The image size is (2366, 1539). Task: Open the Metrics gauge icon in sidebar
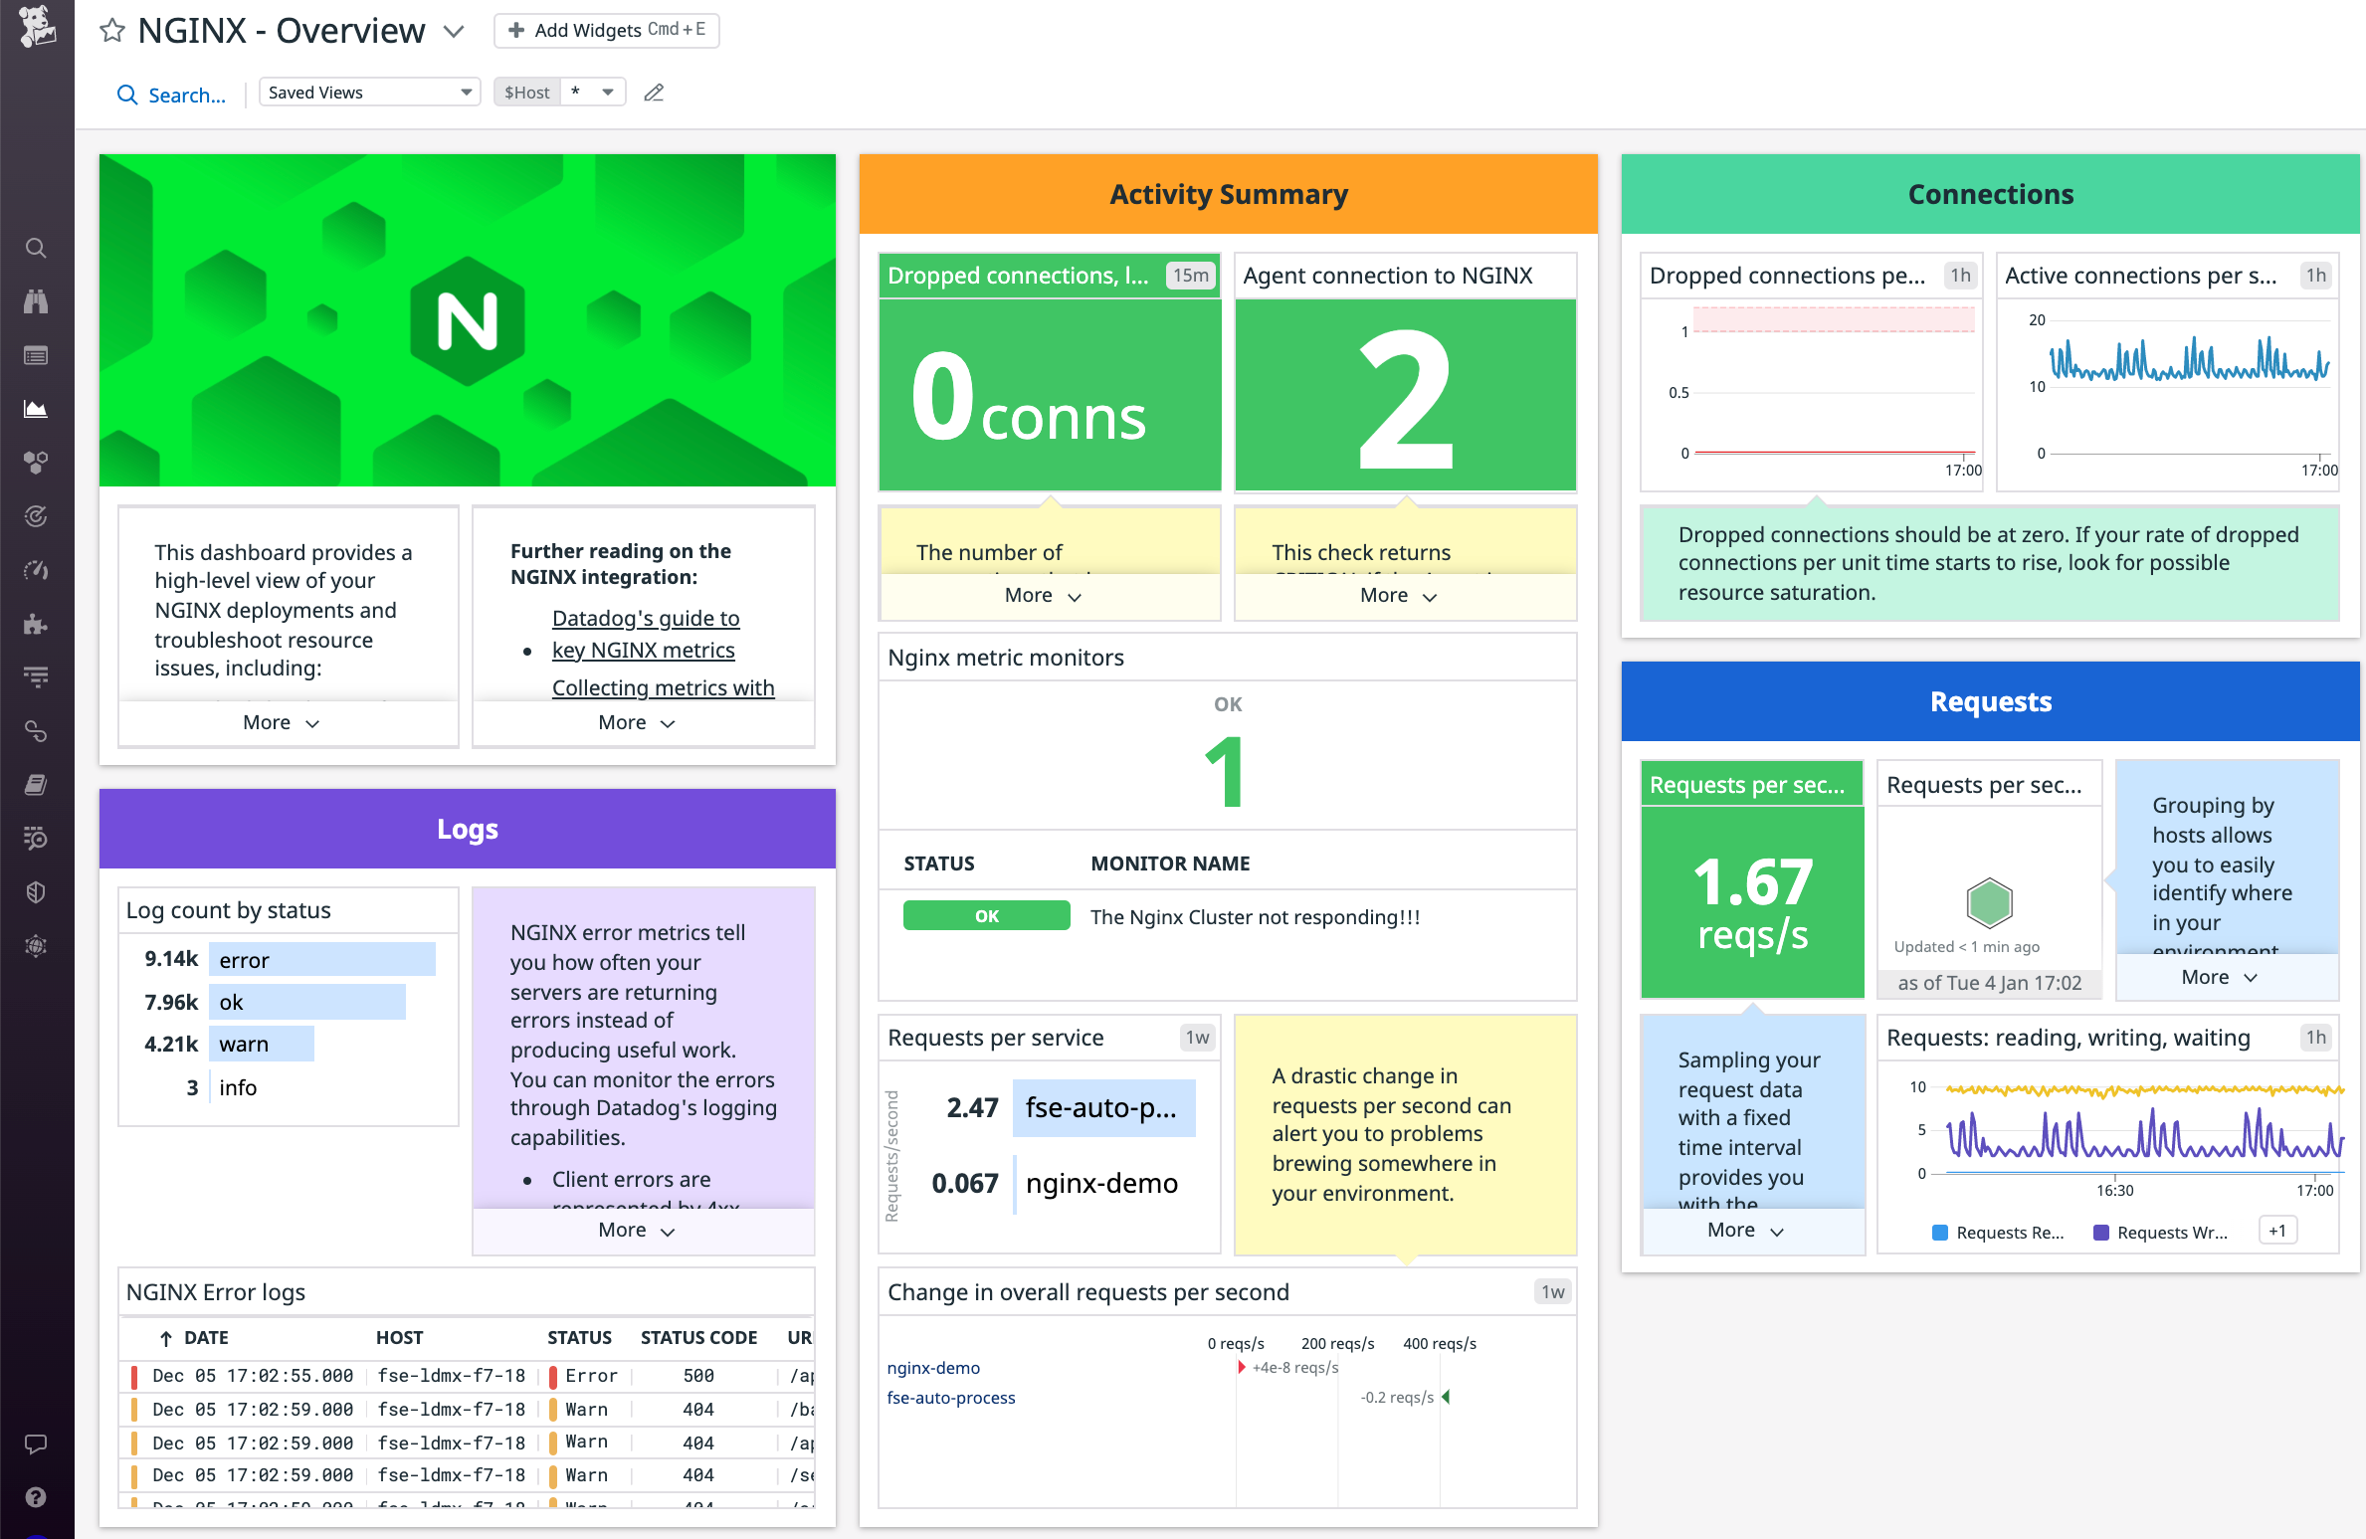tap(36, 570)
